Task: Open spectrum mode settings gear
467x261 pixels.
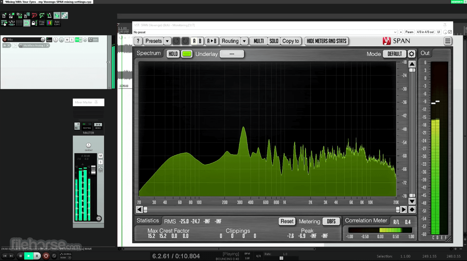Action: coord(412,54)
